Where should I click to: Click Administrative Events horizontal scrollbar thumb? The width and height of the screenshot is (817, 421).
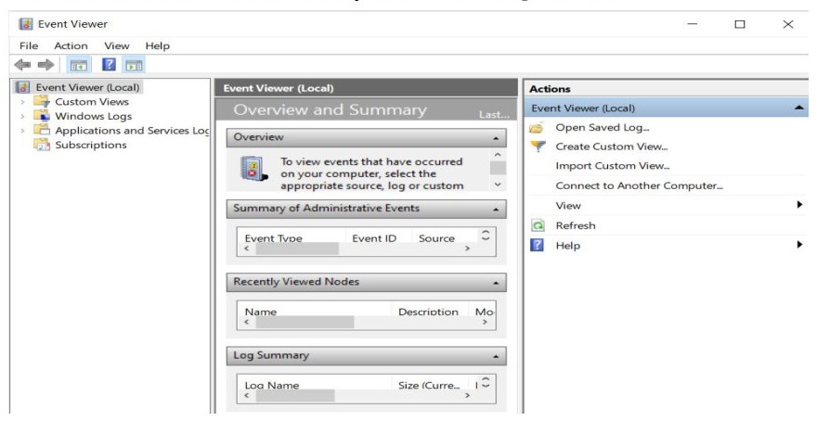click(x=297, y=249)
